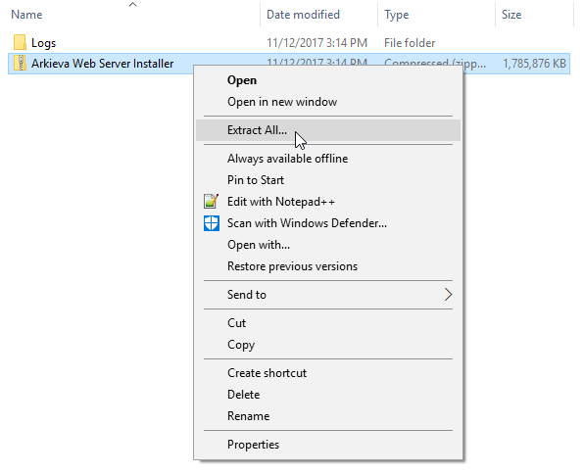Sort by the Size column header
The width and height of the screenshot is (584, 474).
point(511,15)
